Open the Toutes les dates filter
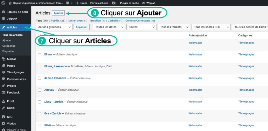Viewport: 268px width, 131px height. click(x=109, y=27)
